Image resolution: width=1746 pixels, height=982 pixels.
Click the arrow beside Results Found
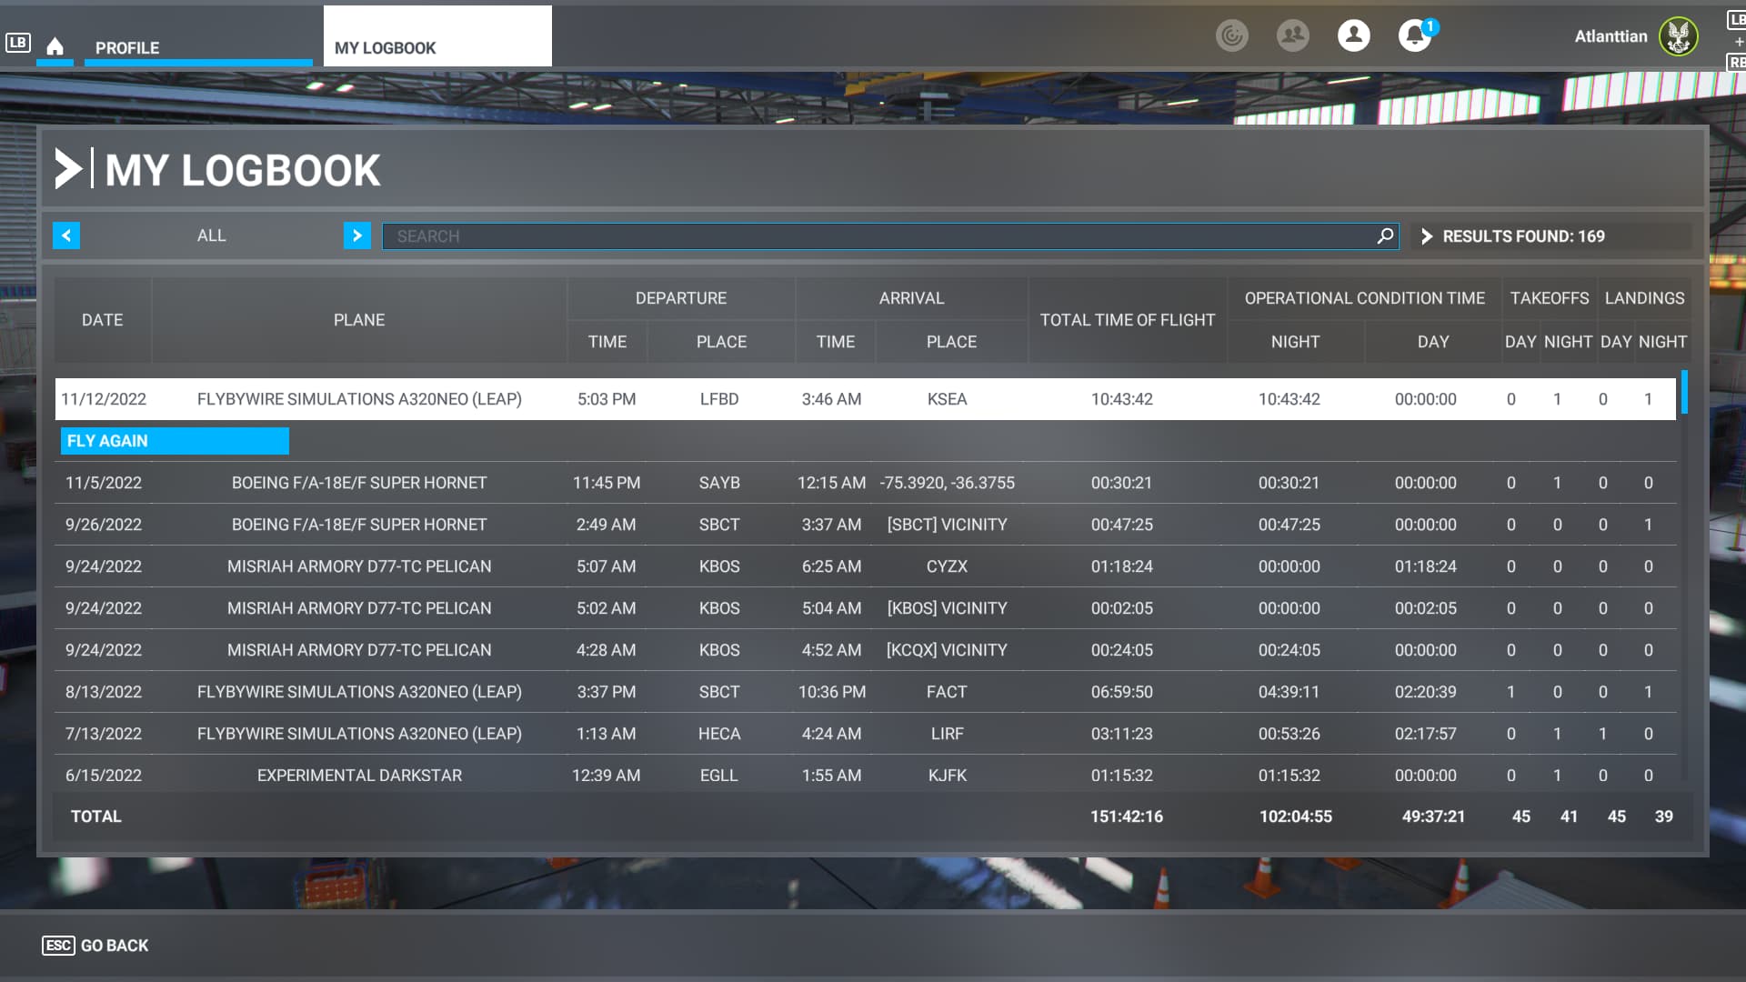coord(1427,236)
